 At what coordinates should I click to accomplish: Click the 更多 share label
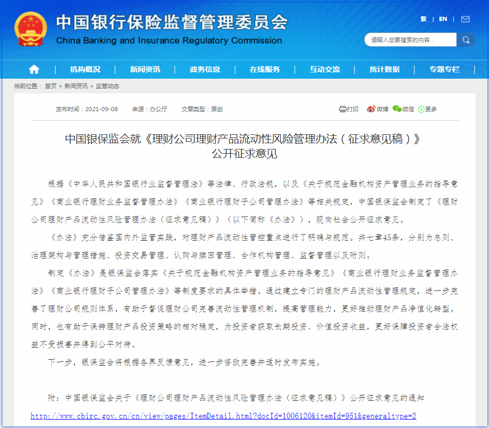(x=431, y=109)
